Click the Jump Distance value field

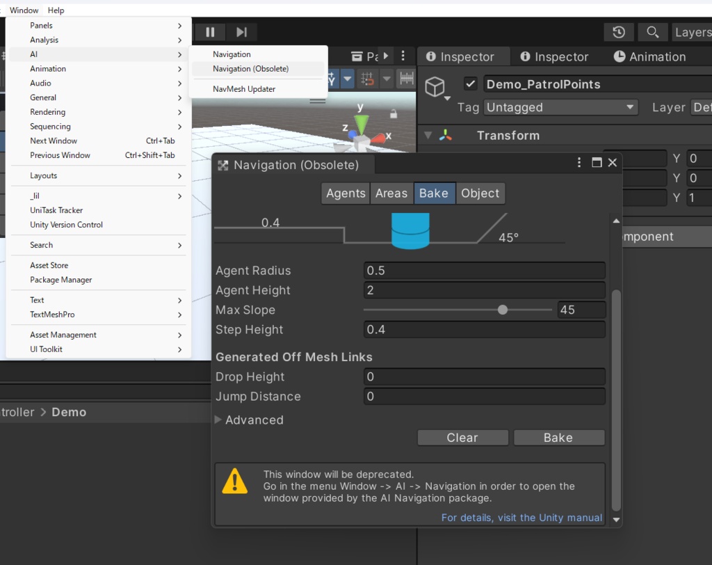pyautogui.click(x=485, y=397)
